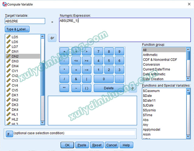Screen dimensions: 194x151
Task: Click the number 5 key
Action: (109, 61)
